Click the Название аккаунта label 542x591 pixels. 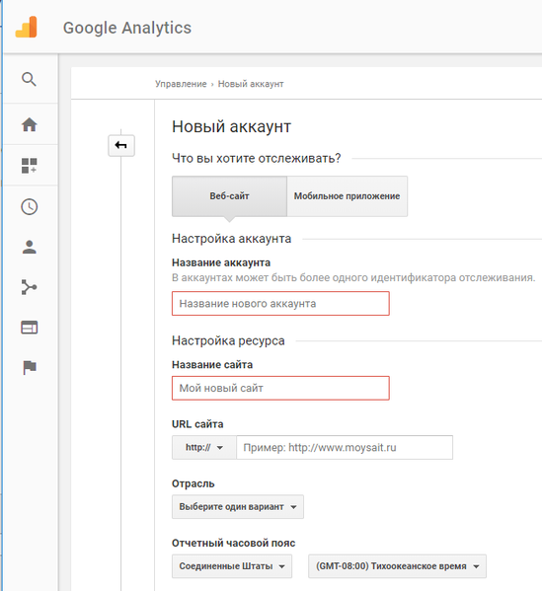(221, 262)
